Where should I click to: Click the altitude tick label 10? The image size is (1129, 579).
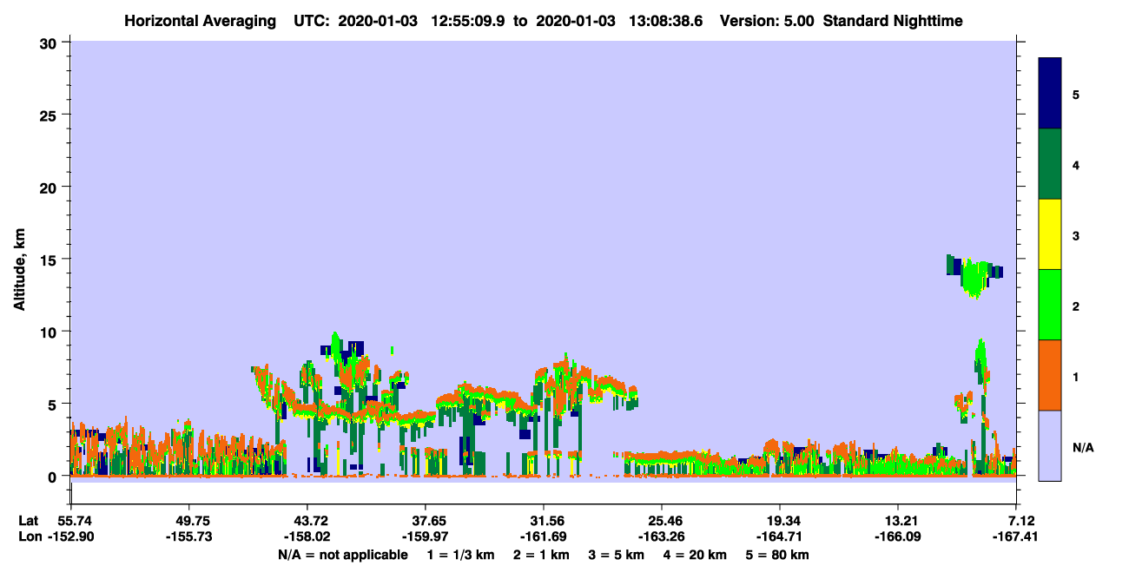(x=50, y=332)
